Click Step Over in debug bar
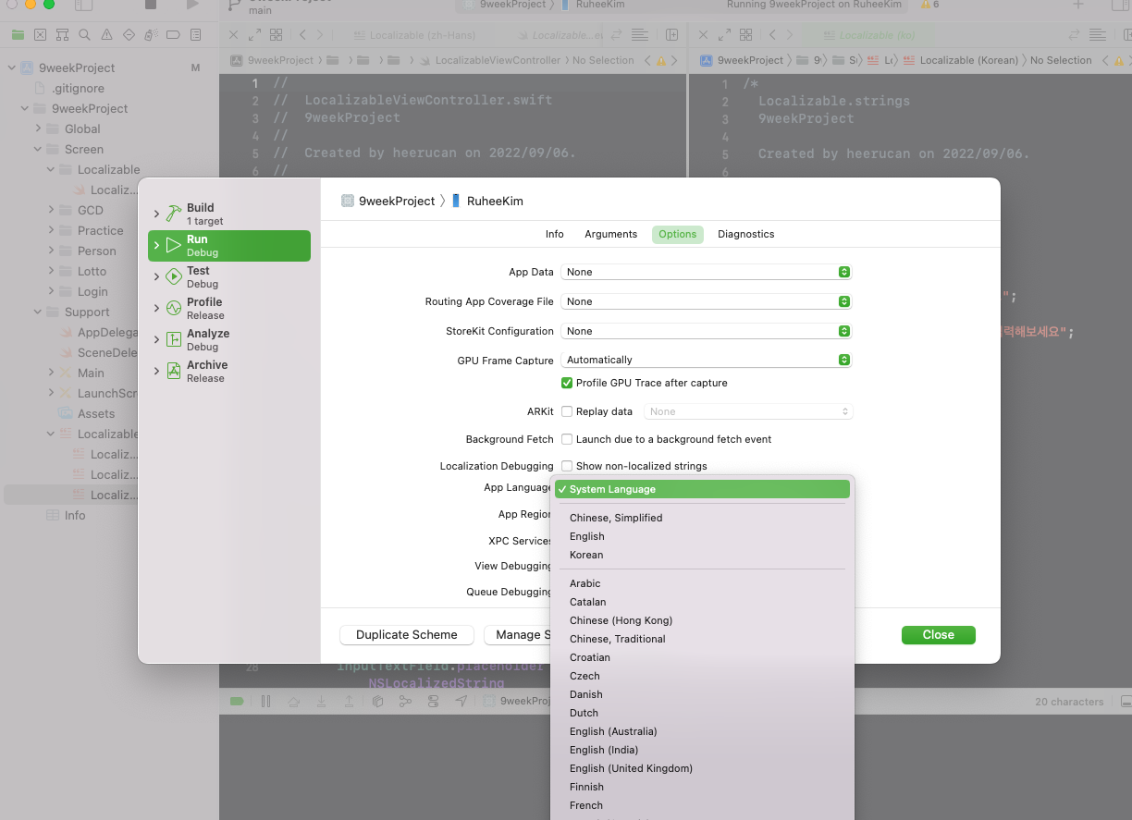The image size is (1132, 820). pyautogui.click(x=293, y=702)
